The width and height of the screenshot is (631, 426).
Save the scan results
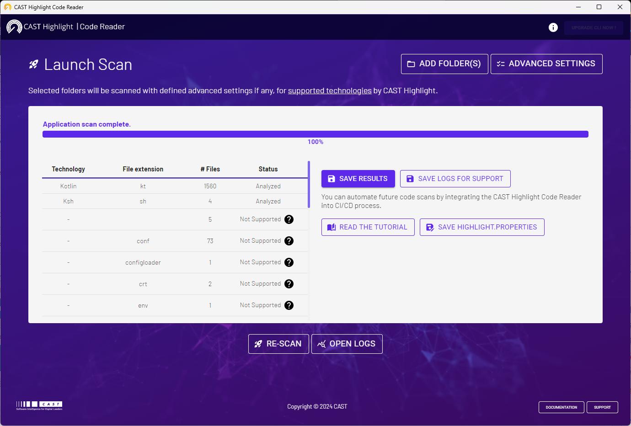pyautogui.click(x=358, y=179)
